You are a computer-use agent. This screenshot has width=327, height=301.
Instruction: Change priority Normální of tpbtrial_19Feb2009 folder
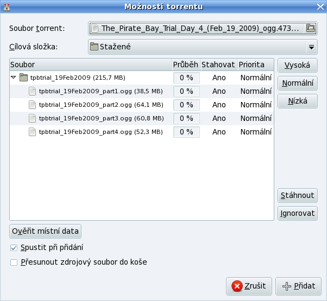coord(256,78)
